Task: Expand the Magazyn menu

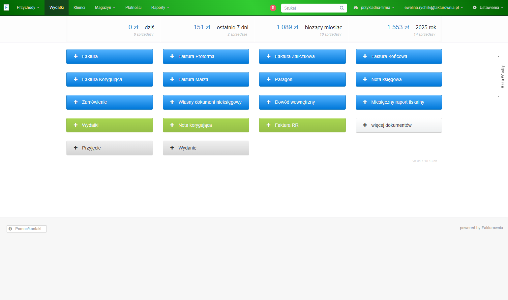Action: [x=105, y=8]
